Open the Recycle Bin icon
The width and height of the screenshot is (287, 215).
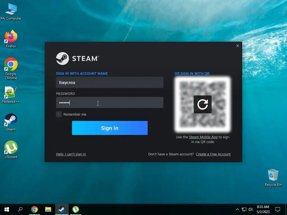tap(273, 177)
